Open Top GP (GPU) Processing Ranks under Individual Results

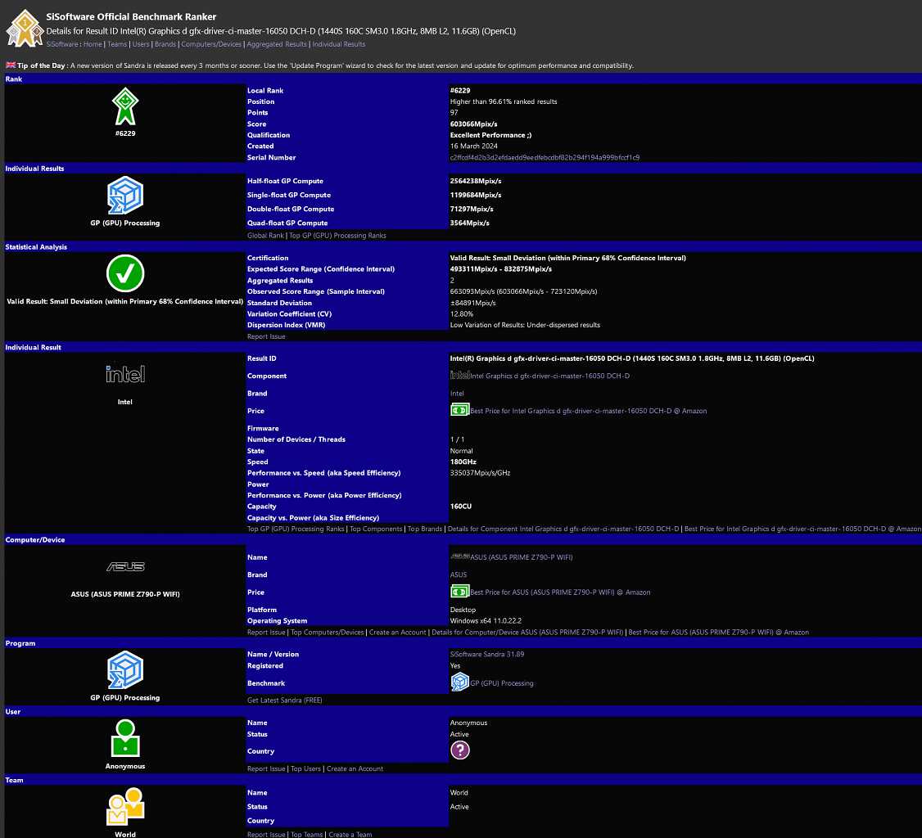[x=337, y=236]
